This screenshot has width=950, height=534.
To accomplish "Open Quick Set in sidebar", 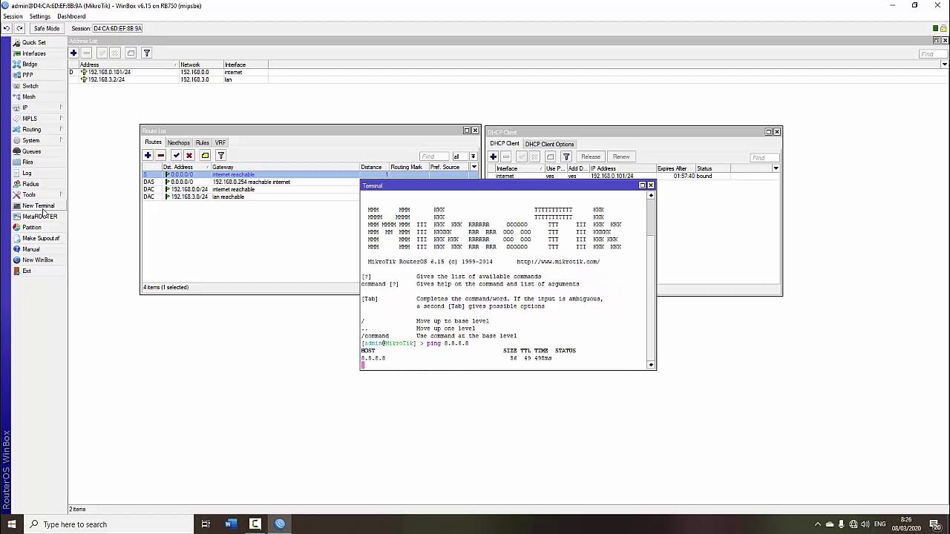I will tap(33, 42).
